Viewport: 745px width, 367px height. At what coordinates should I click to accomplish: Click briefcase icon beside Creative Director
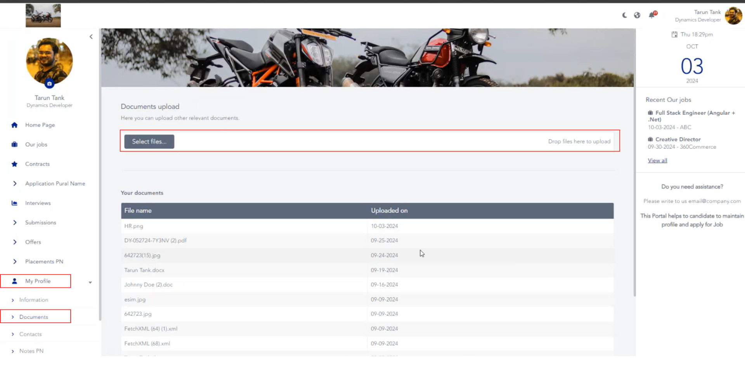pos(650,139)
